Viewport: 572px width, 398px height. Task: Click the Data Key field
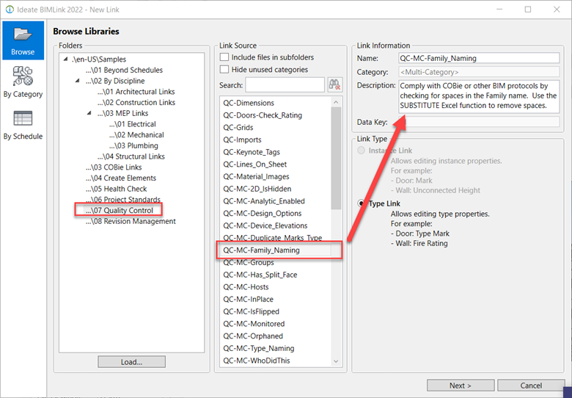point(479,122)
